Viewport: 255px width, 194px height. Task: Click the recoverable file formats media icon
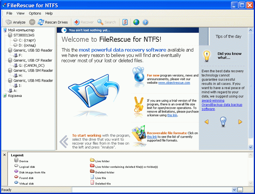(138, 133)
